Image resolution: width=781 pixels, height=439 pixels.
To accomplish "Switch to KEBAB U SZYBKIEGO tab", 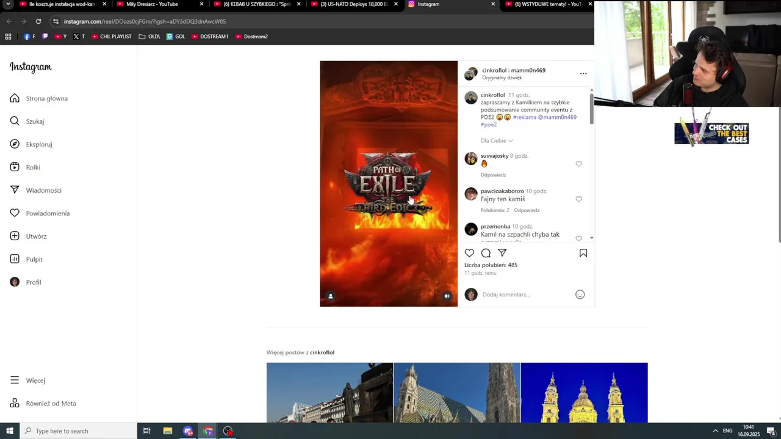I will point(256,4).
